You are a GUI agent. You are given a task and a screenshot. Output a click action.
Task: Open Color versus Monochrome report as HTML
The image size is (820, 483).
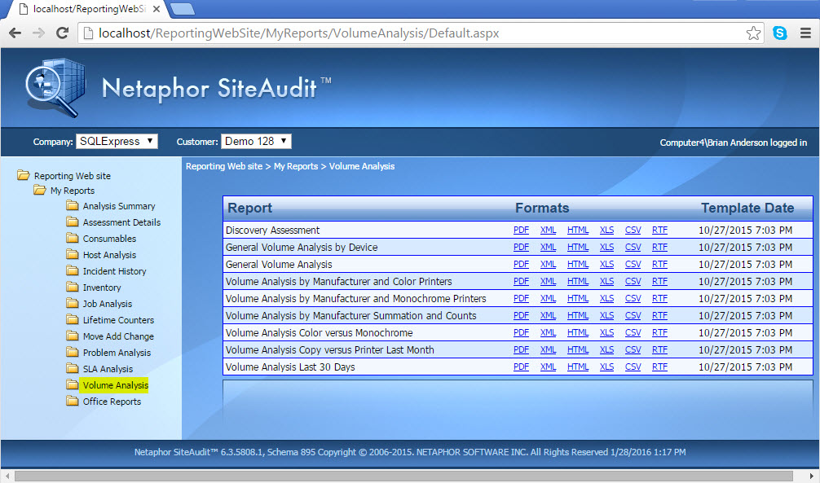pyautogui.click(x=578, y=332)
